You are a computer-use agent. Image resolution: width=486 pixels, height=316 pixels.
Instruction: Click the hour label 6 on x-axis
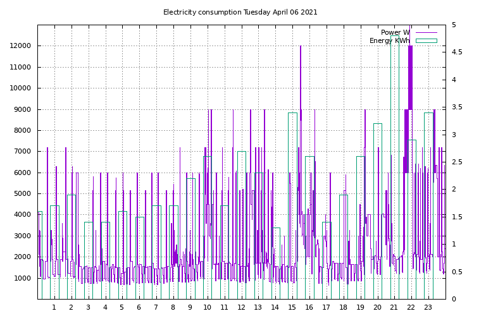(139, 308)
